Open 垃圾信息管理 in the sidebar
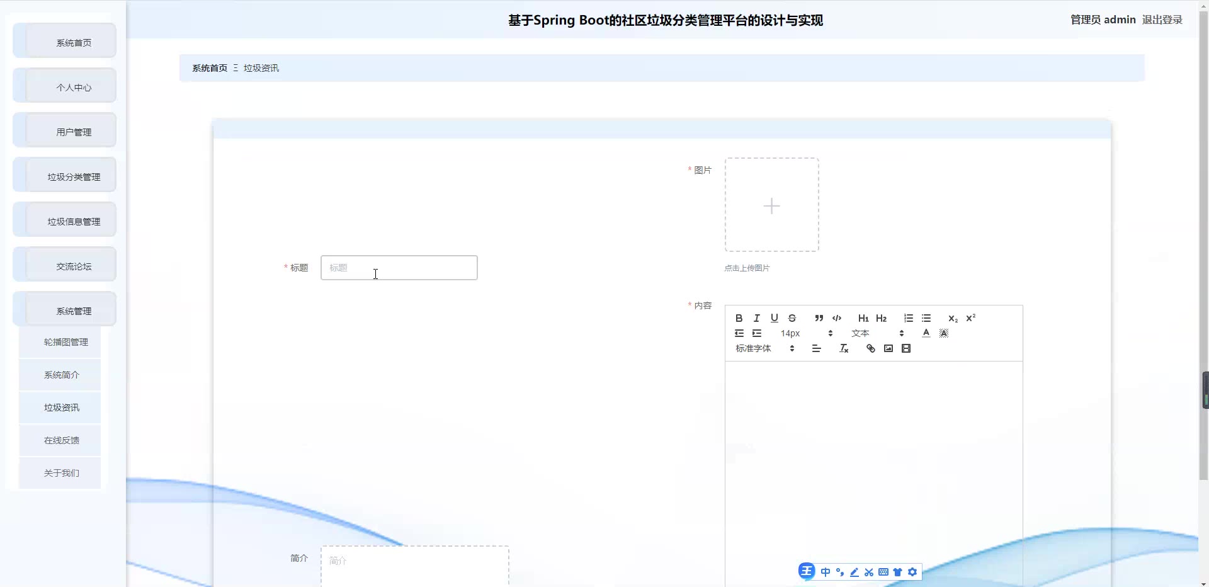 pos(64,220)
